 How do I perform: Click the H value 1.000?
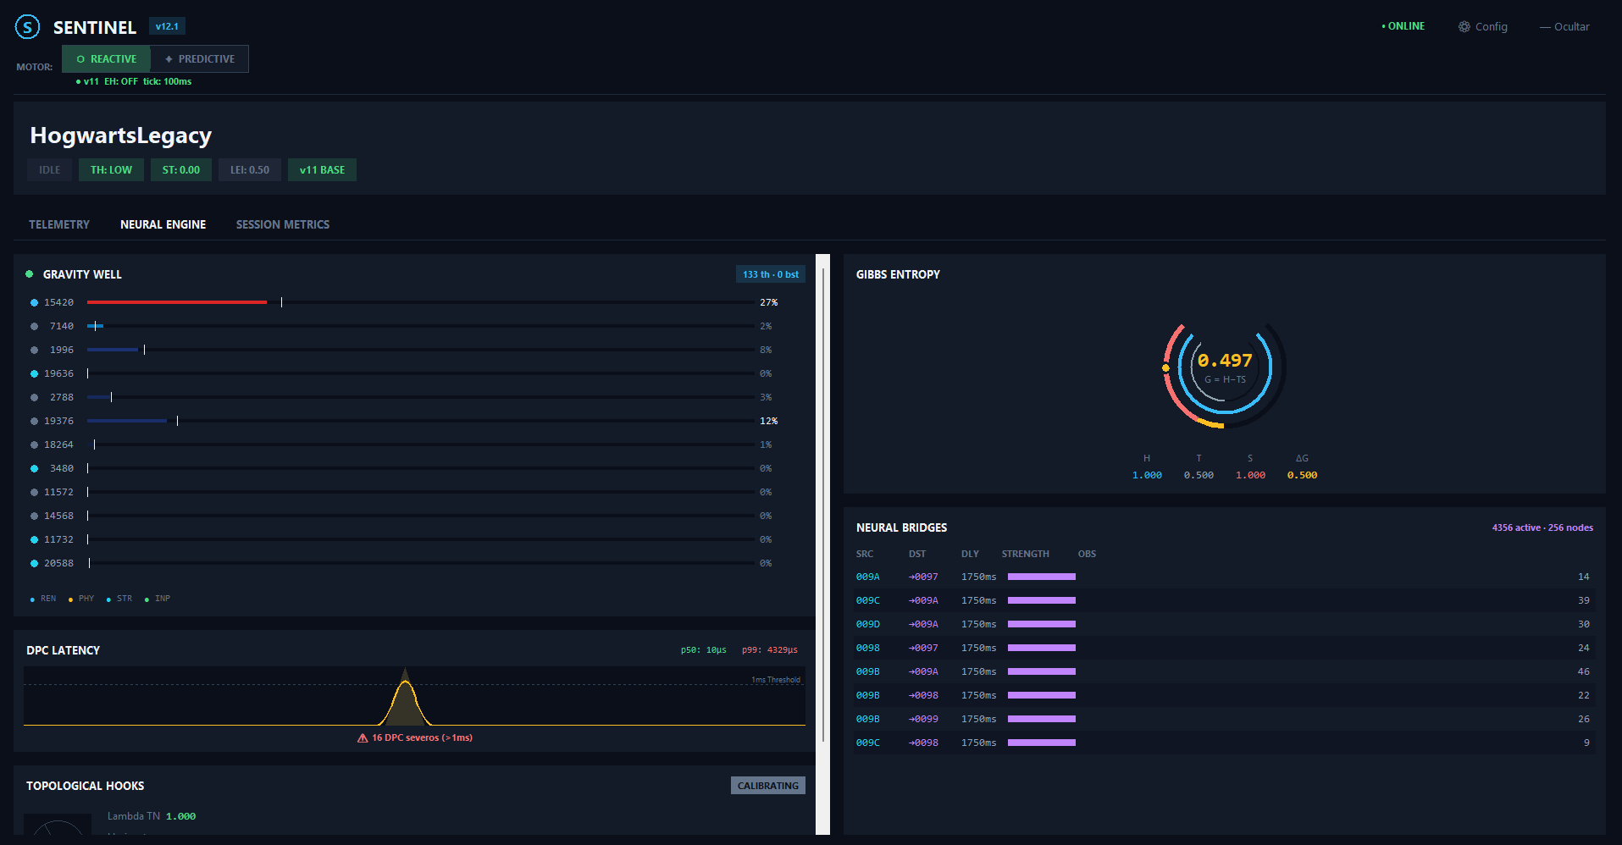[x=1147, y=475]
